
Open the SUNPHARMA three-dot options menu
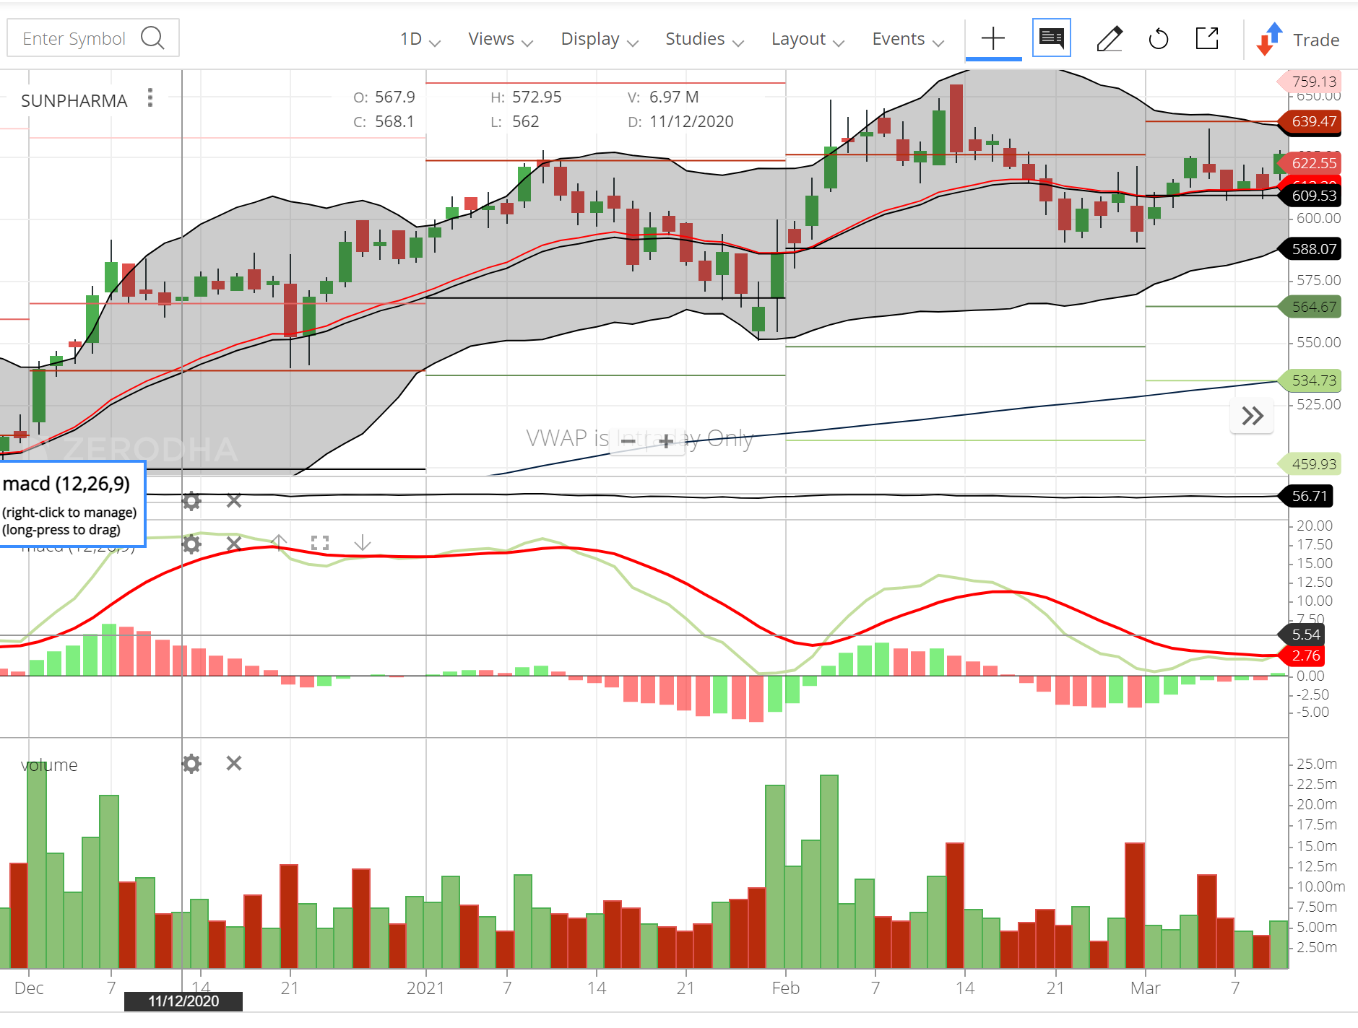pos(150,97)
